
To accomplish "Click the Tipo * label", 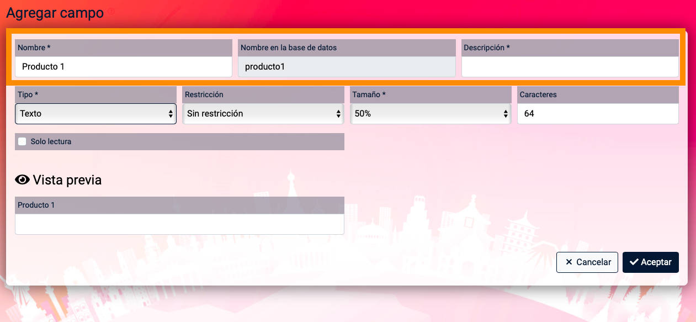I will [28, 94].
